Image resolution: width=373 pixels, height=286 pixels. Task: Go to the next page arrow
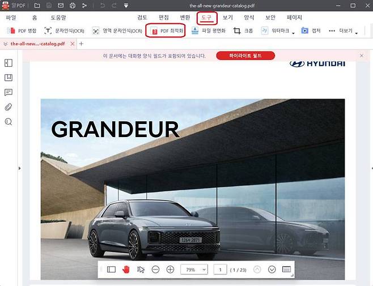point(272,270)
